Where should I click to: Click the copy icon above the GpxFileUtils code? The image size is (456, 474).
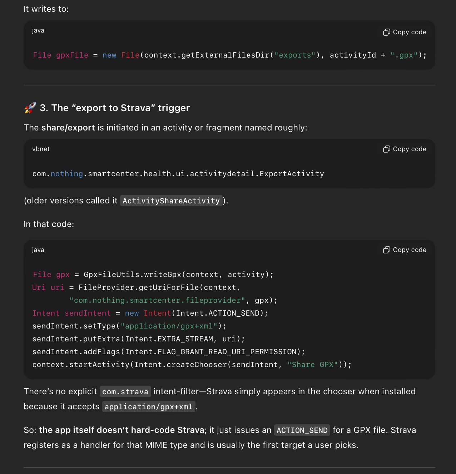pos(386,250)
